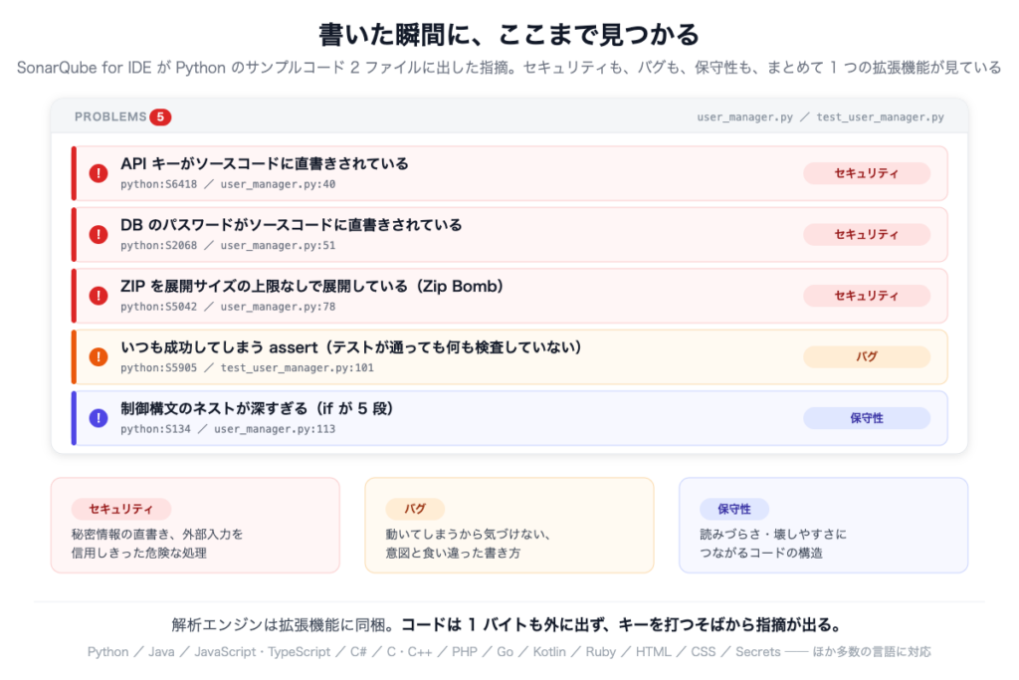This screenshot has height=680, width=1019.
Task: Click 'PHP' in the language list
Action: tap(465, 652)
